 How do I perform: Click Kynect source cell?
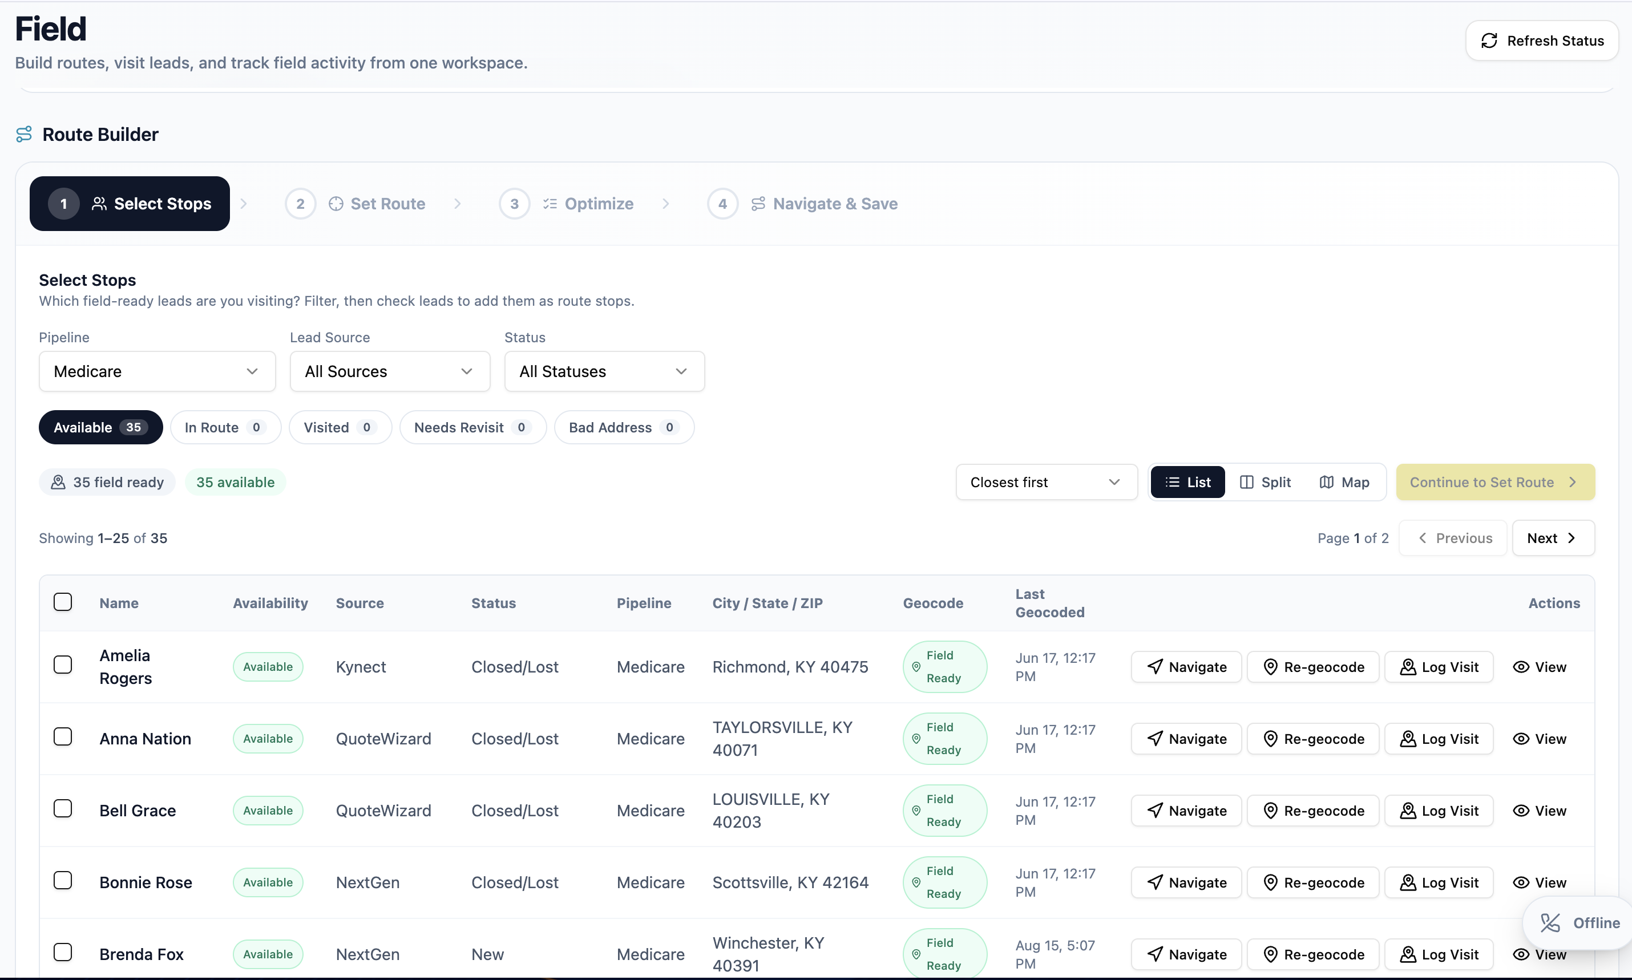361,667
